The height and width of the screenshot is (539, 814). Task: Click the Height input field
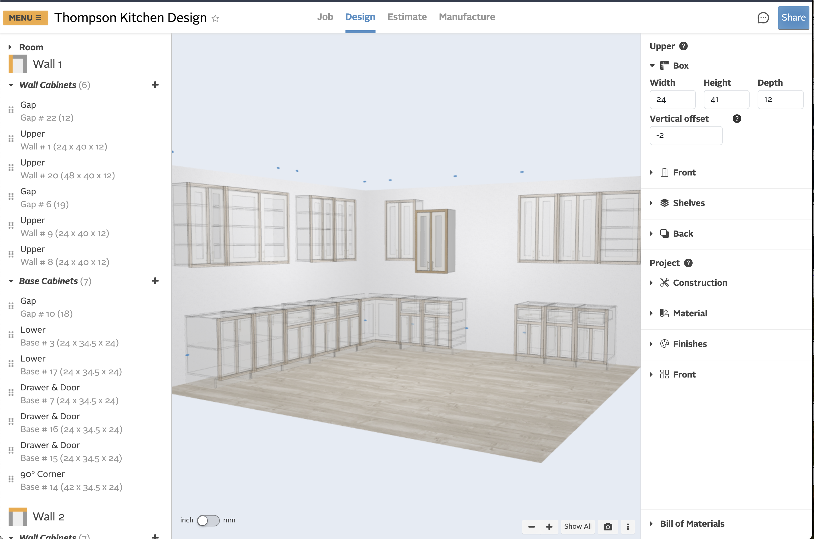tap(726, 100)
